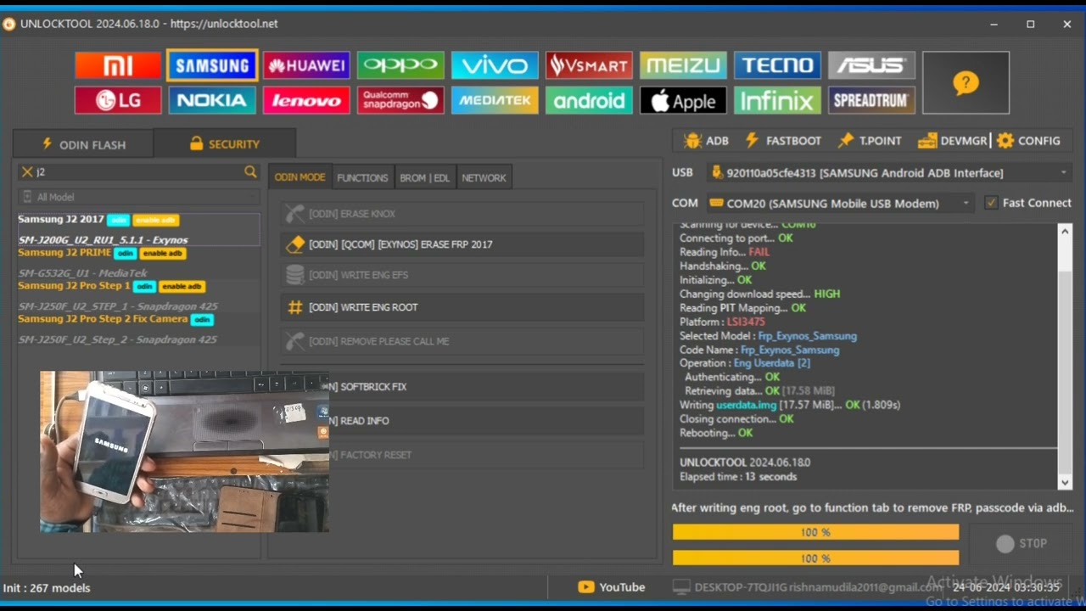Screen dimensions: 1086x611
Task: Click the upper yellow 100% progress bar
Action: [x=815, y=532]
